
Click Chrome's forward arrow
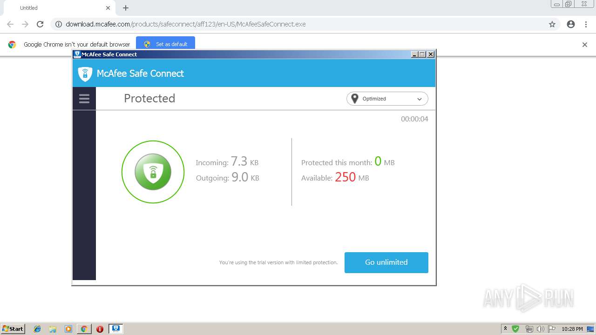pos(25,24)
